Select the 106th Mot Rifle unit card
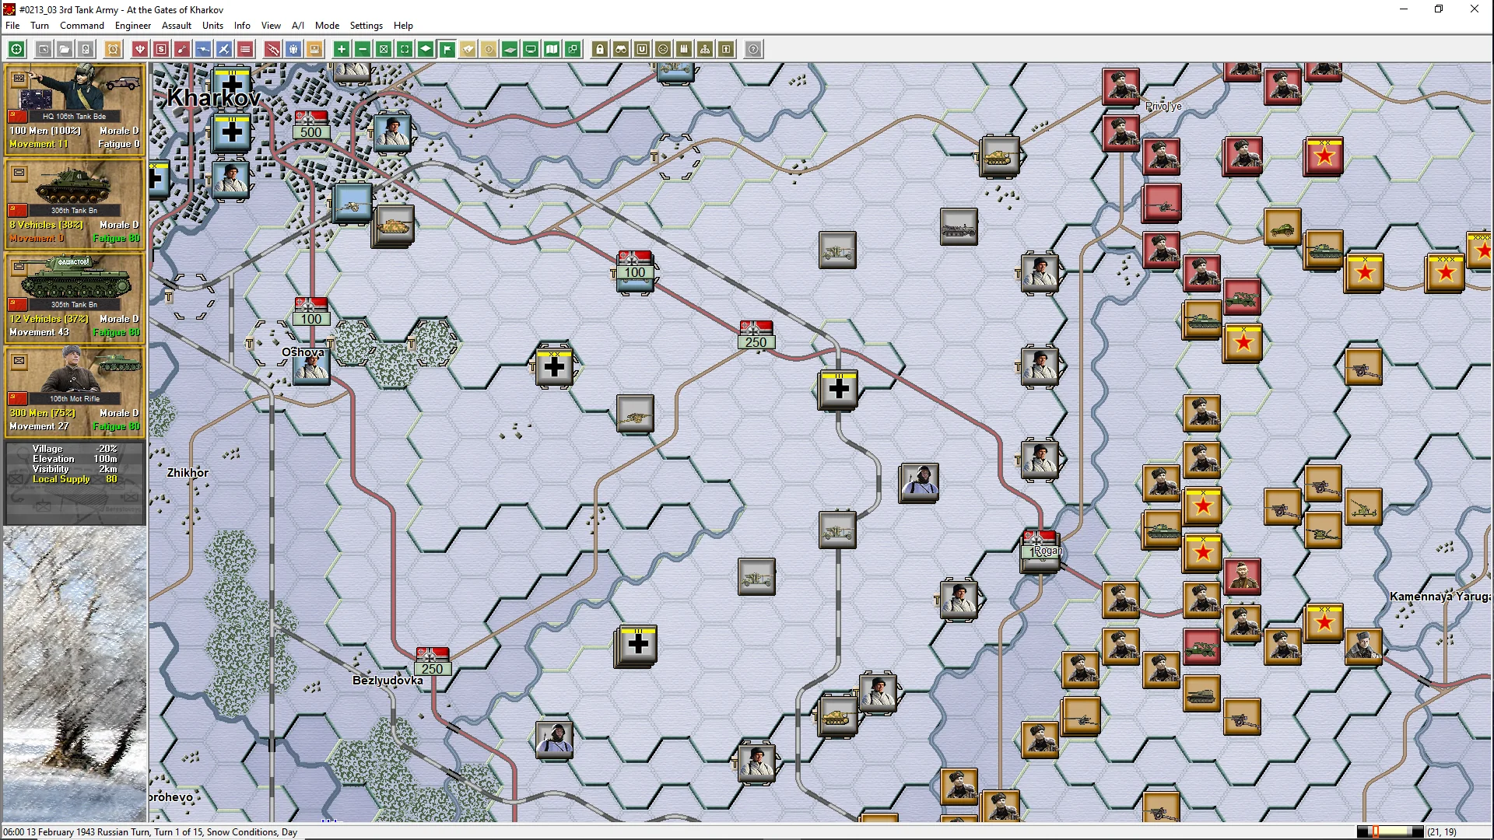Viewport: 1494px width, 840px height. [x=75, y=392]
